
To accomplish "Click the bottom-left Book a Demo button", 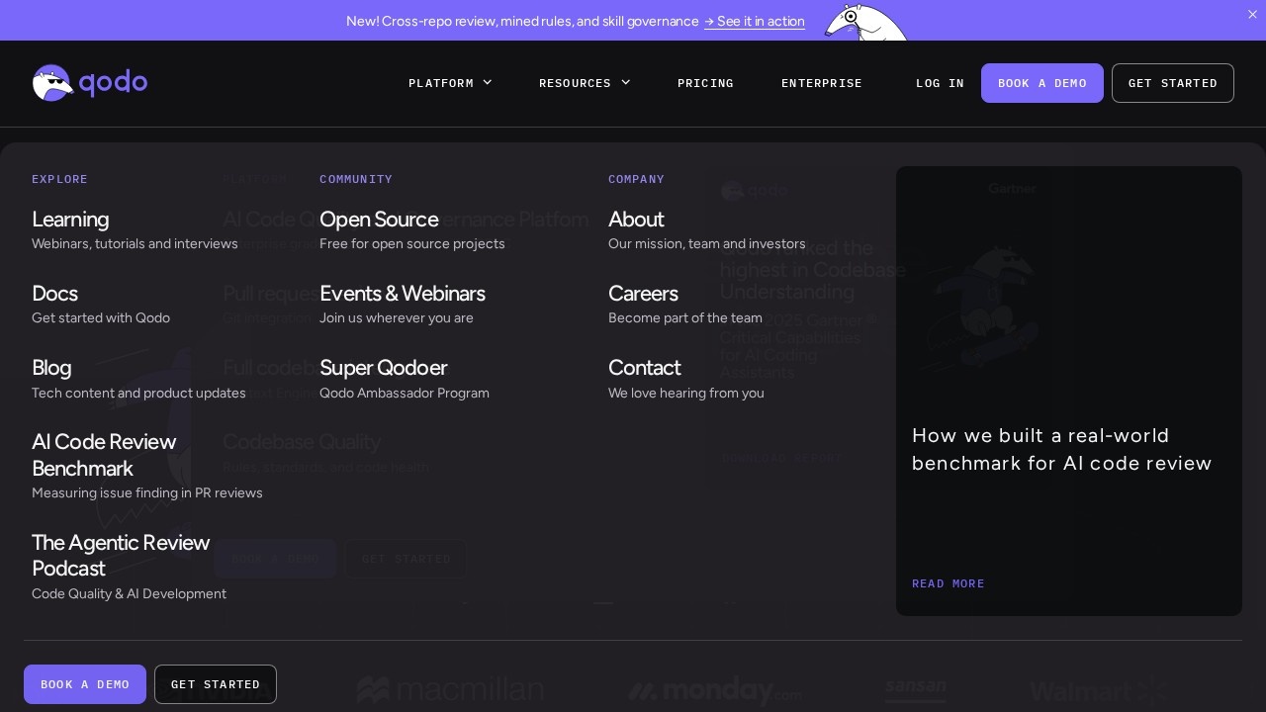I will tap(85, 684).
